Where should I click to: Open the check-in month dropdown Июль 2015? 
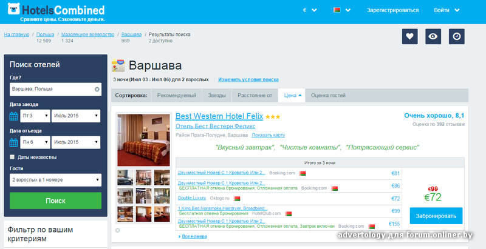(75, 116)
